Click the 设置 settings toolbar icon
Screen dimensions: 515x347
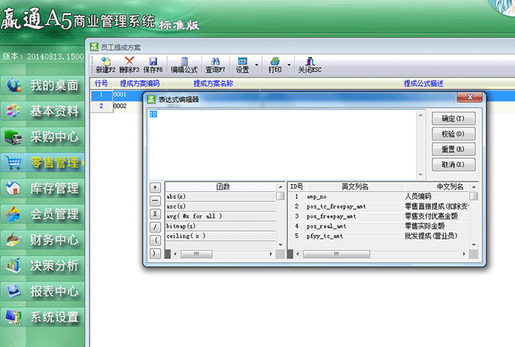(x=243, y=65)
